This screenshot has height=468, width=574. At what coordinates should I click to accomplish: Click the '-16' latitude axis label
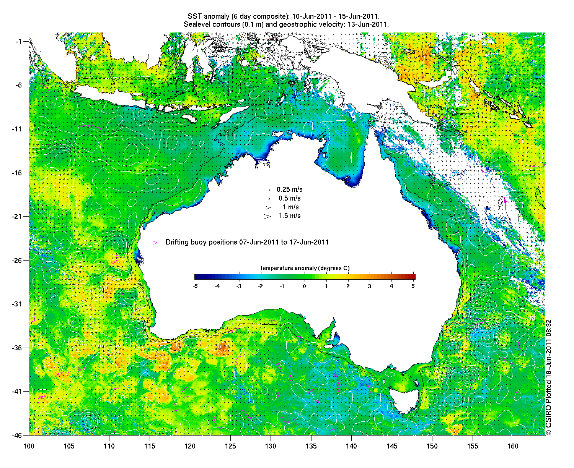17,173
